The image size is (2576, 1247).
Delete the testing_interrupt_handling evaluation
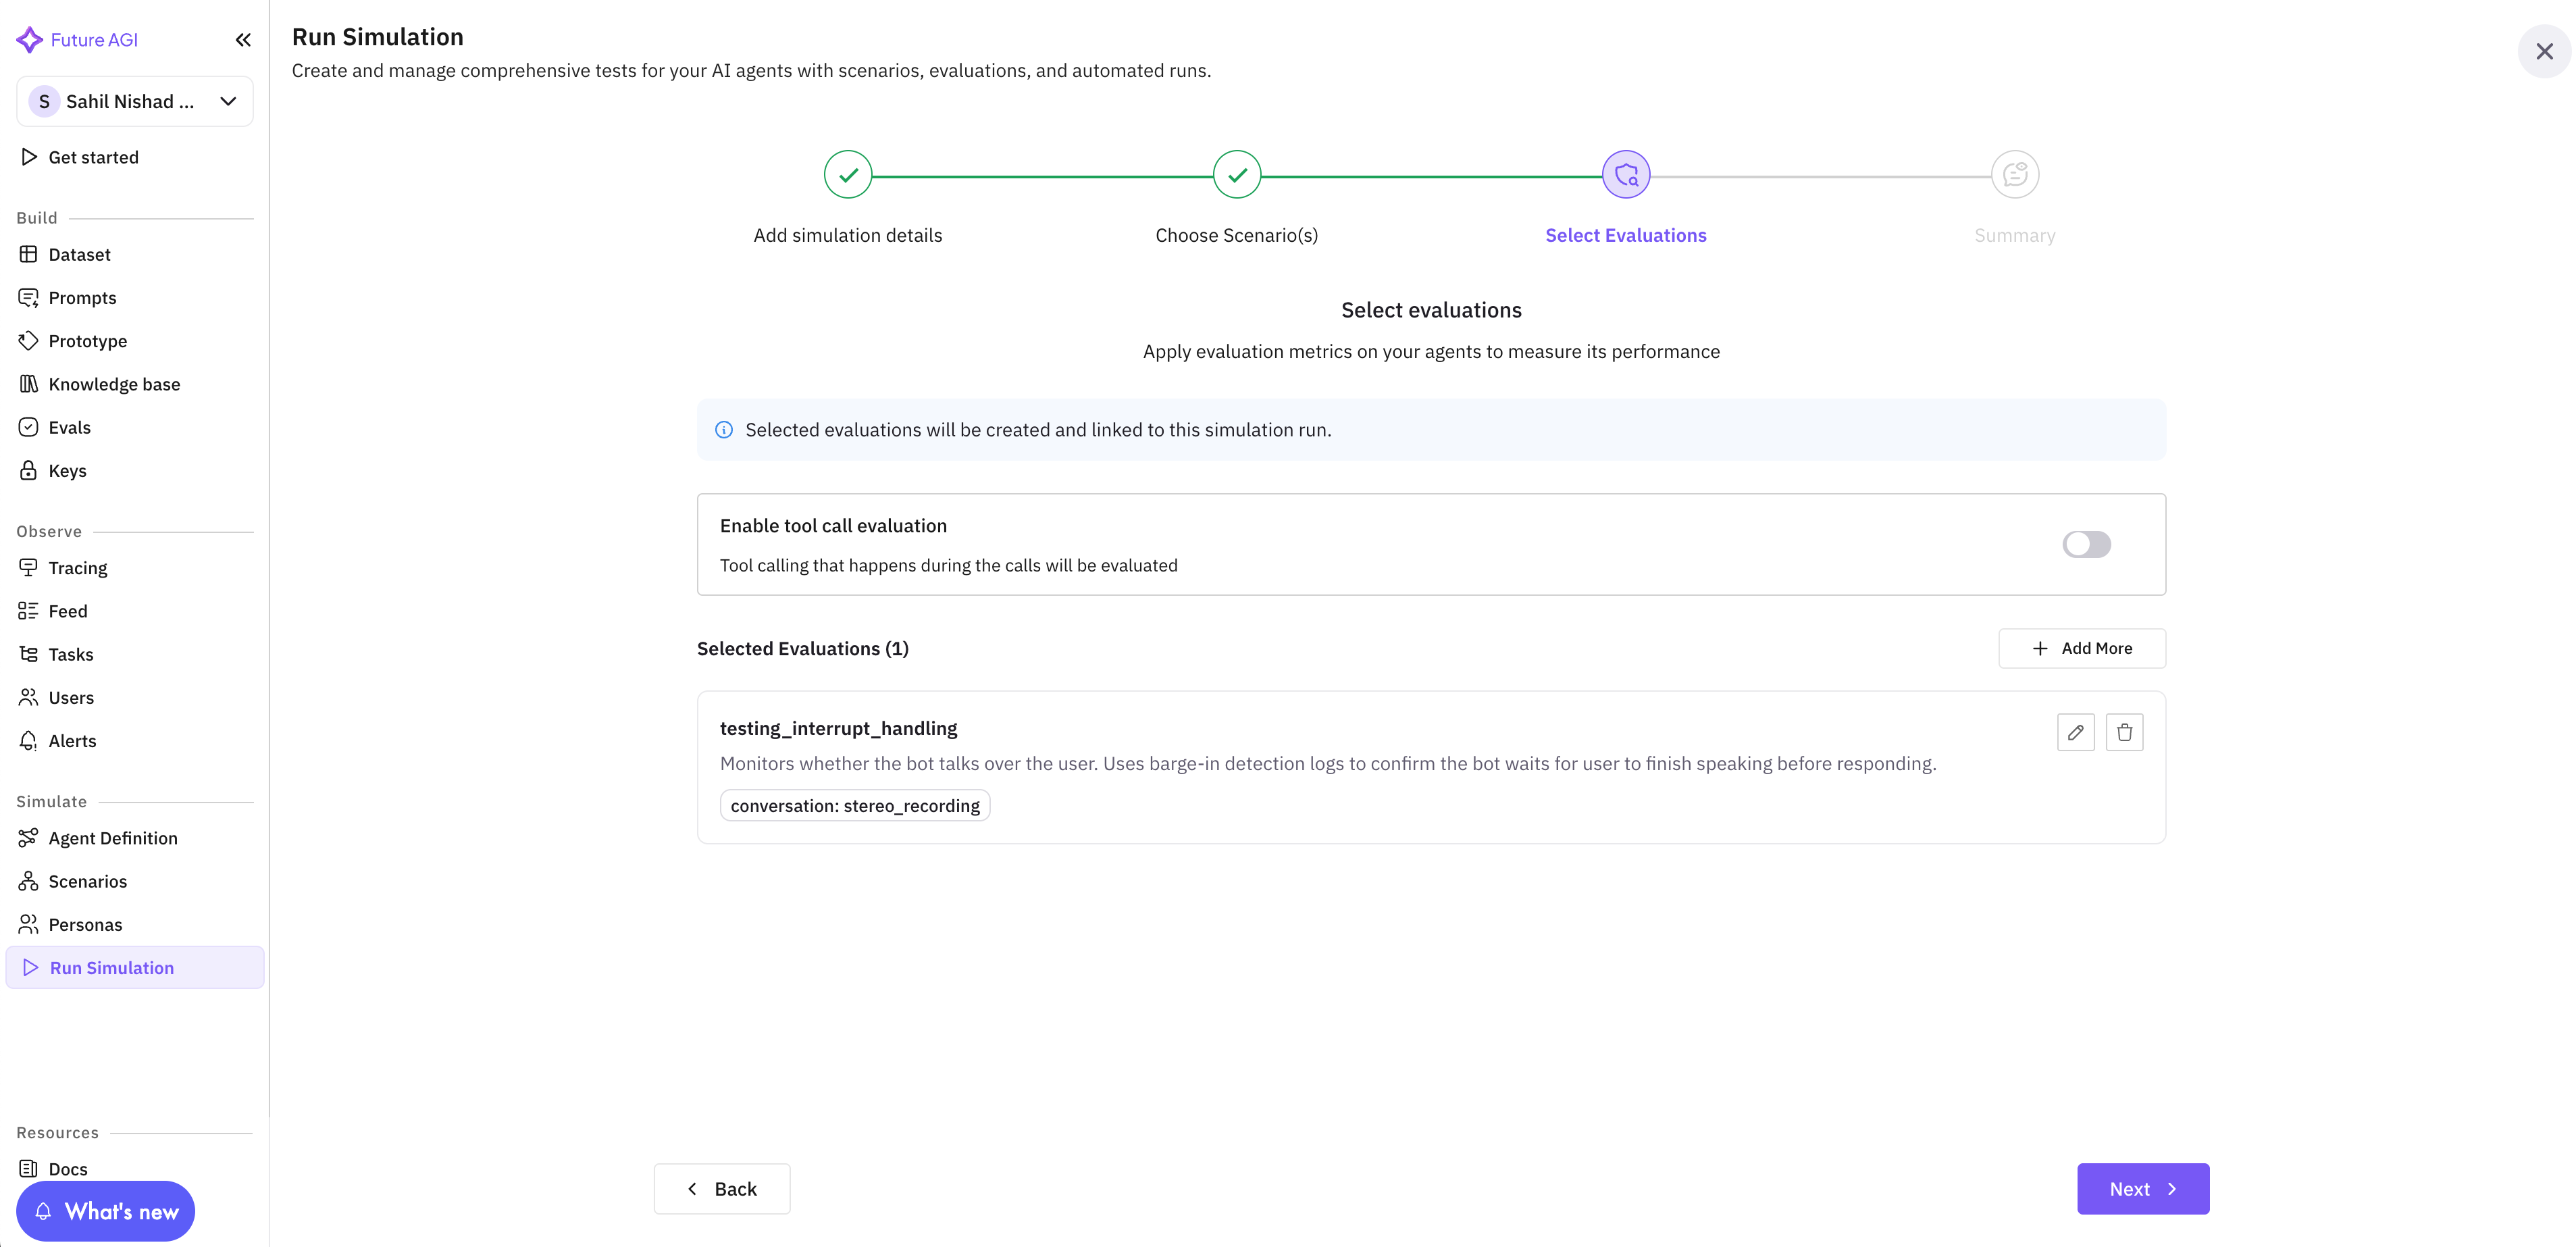[x=2124, y=732]
